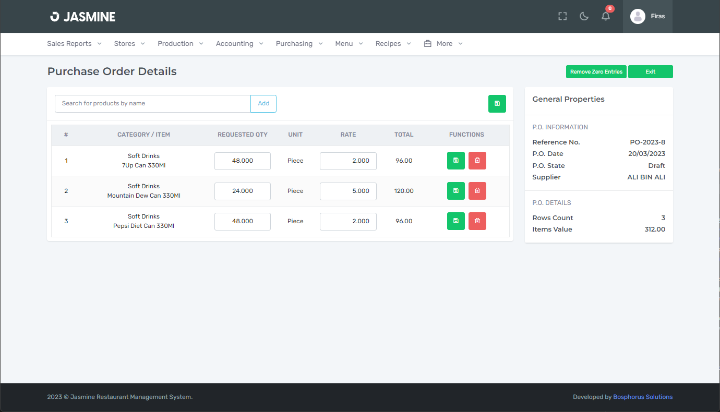Delete the Pepsi Diet Can row
This screenshot has height=412, width=720.
(477, 221)
